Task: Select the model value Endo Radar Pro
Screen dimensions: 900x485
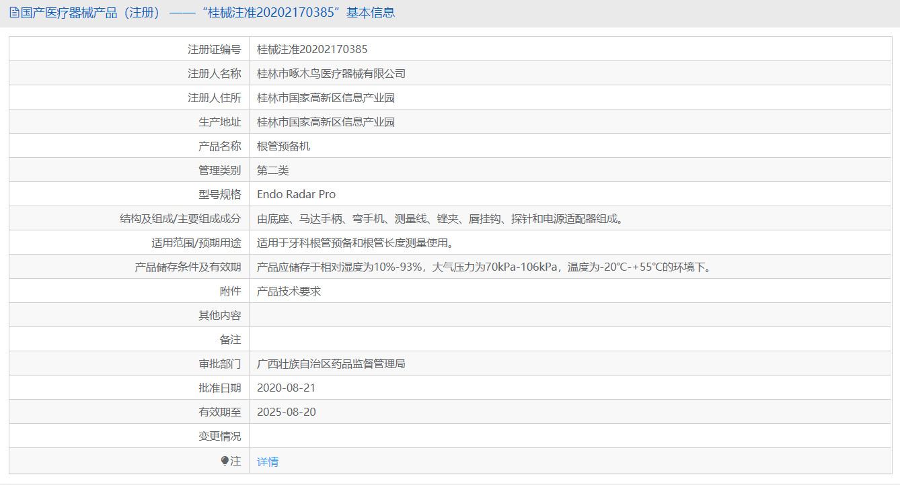Action: 297,194
